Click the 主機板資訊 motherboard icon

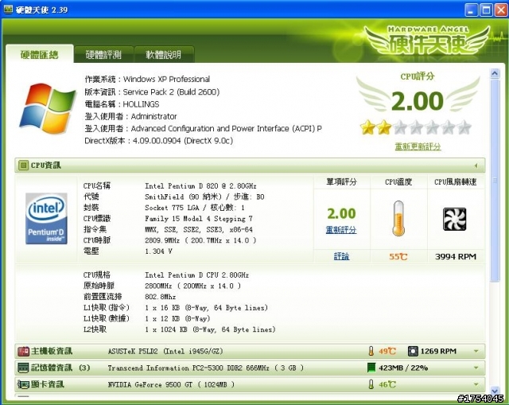(x=23, y=351)
